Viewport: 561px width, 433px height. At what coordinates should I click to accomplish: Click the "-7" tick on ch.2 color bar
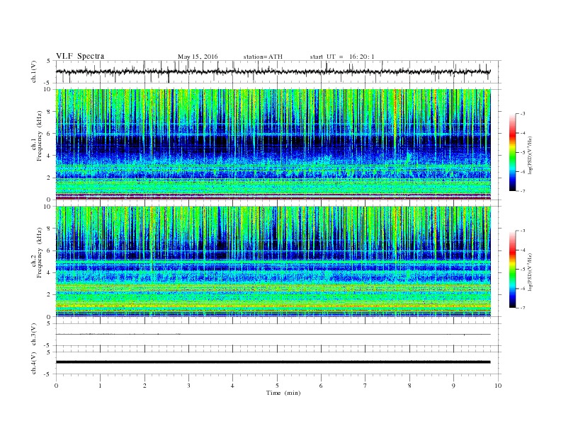pos(523,308)
